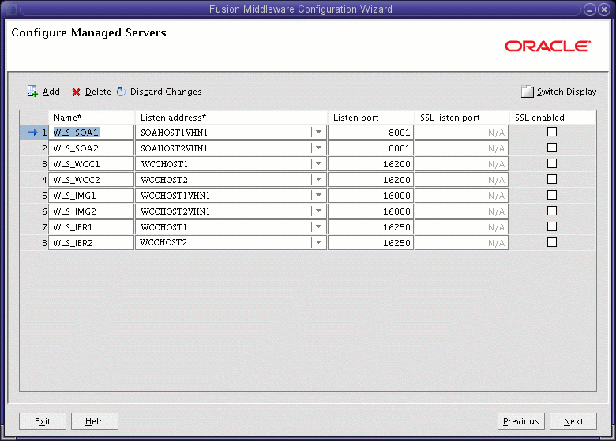Go back with the Previous button

pyautogui.click(x=521, y=421)
